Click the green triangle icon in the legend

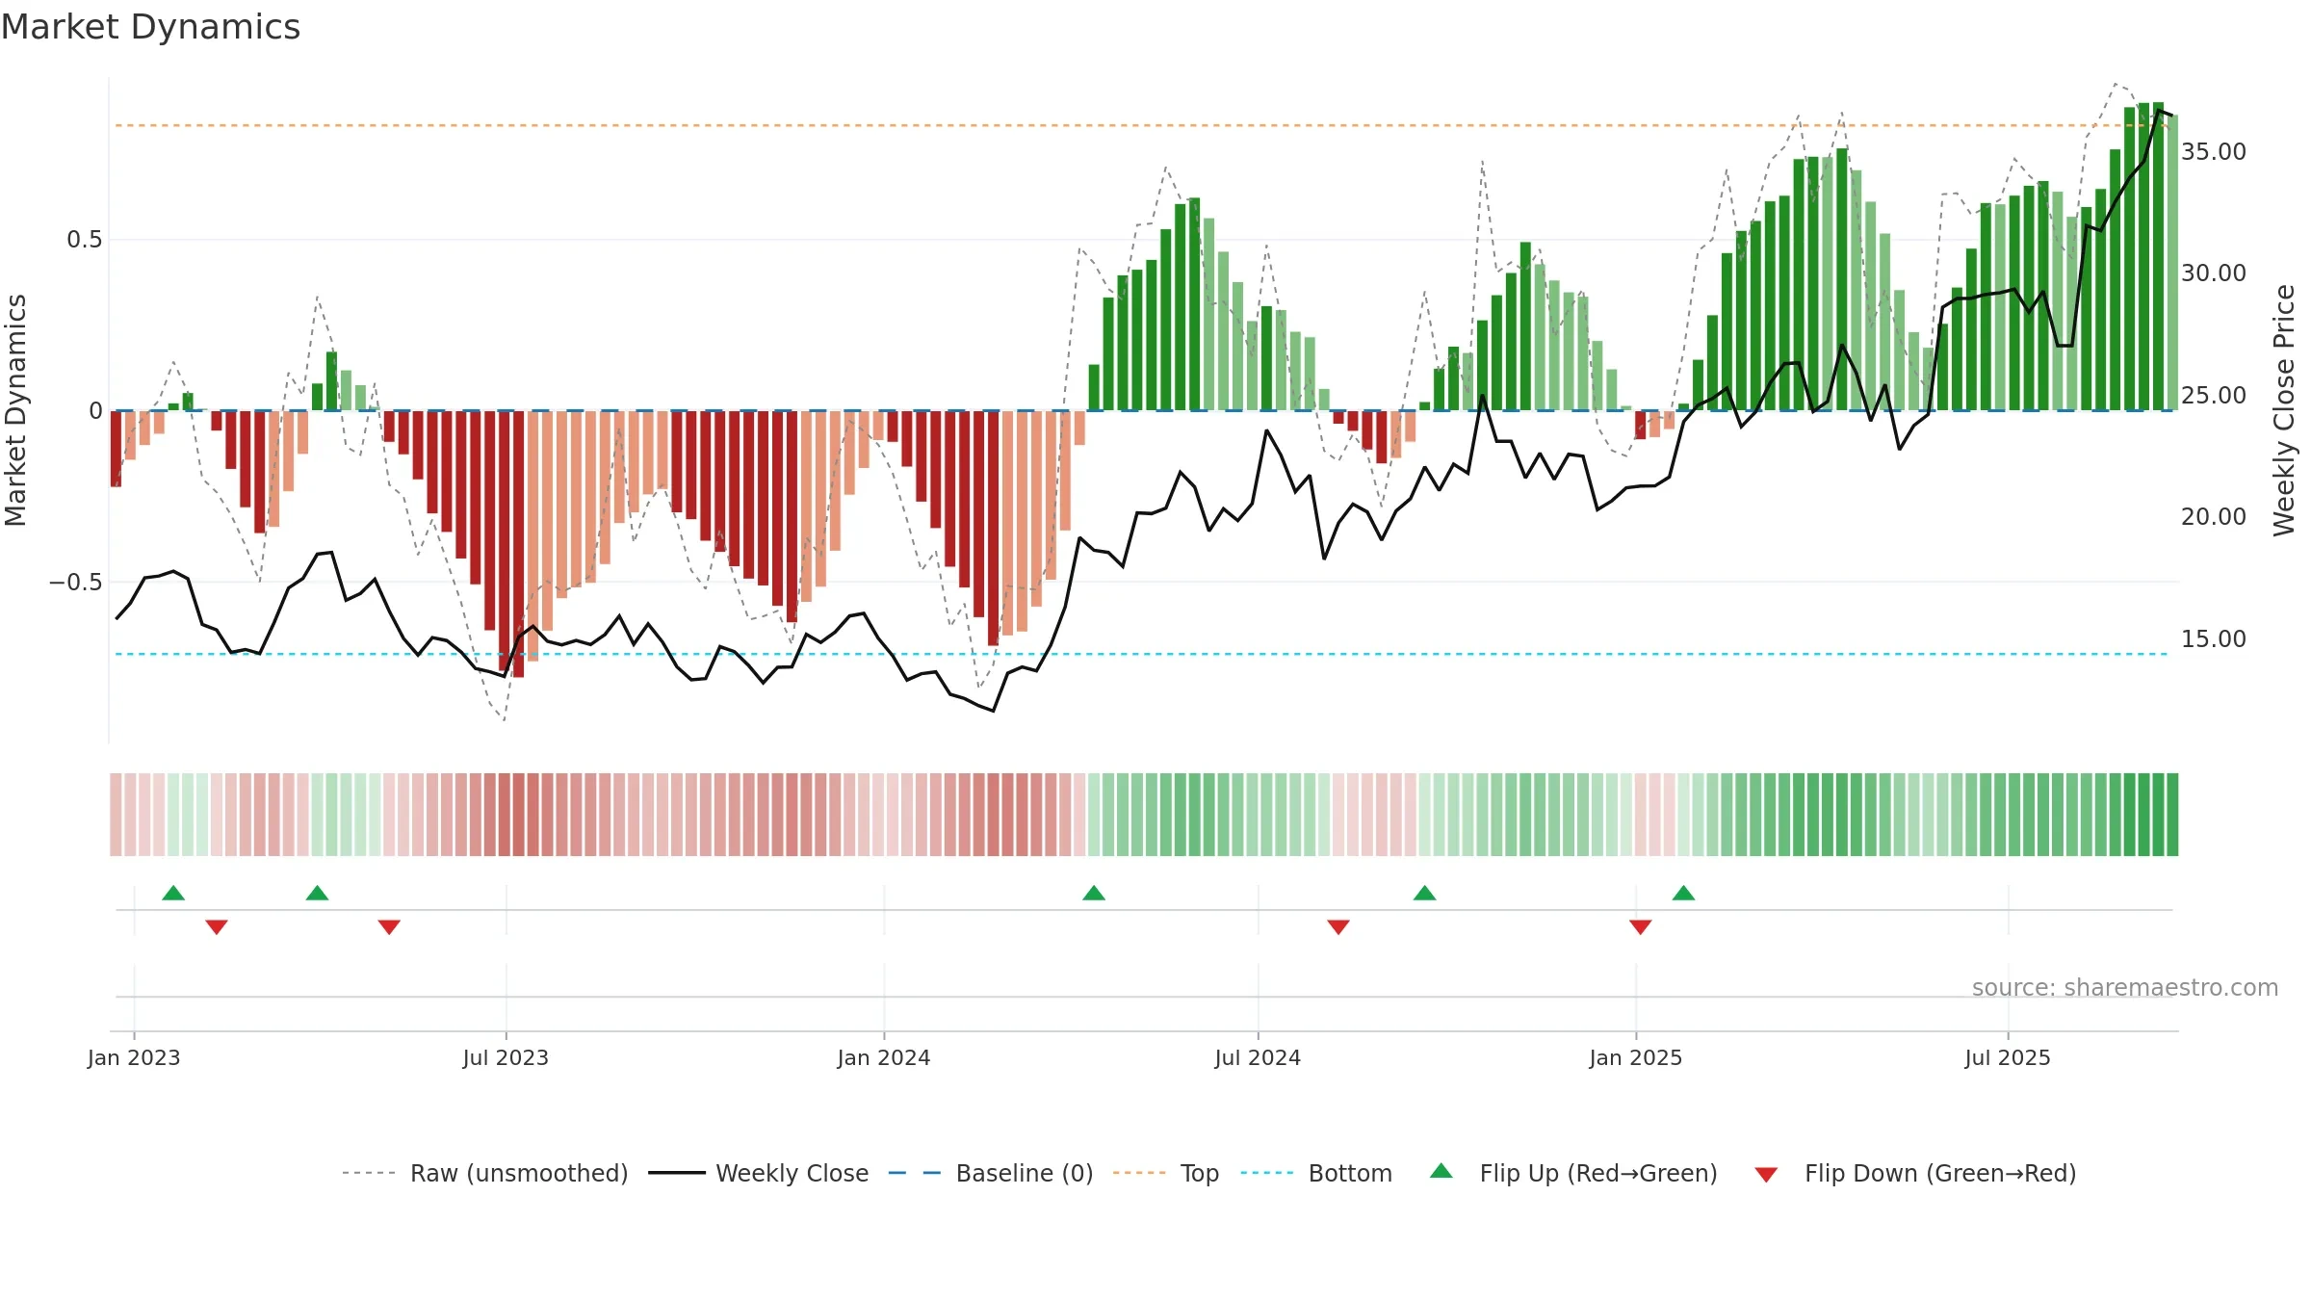point(1441,1171)
